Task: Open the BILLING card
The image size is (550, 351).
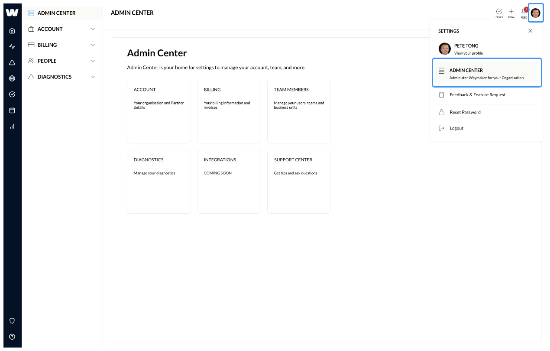Action: [x=229, y=111]
